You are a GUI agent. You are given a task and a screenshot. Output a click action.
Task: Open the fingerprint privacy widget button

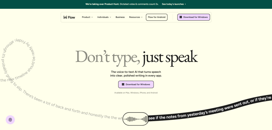point(10,120)
